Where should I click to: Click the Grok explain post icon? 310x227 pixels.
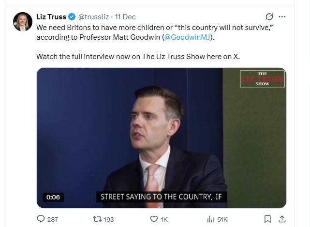click(x=270, y=17)
